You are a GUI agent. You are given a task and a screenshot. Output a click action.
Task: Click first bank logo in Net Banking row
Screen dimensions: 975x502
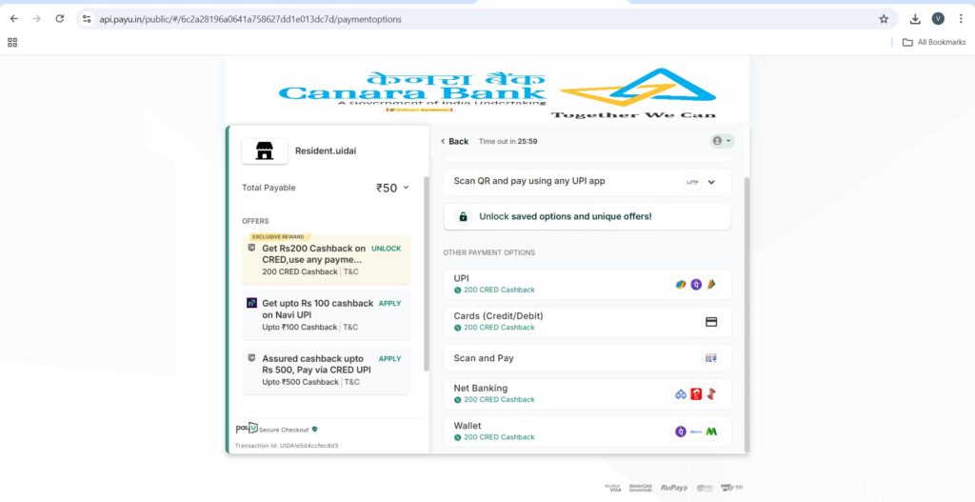point(681,394)
